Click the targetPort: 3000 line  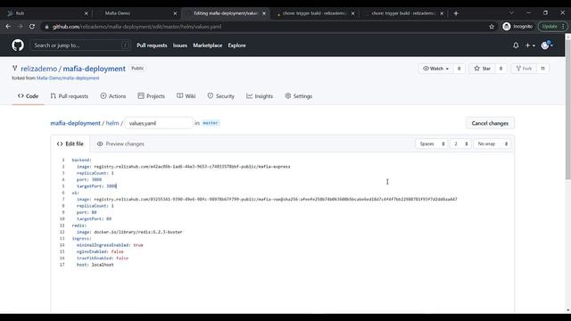tap(97, 186)
